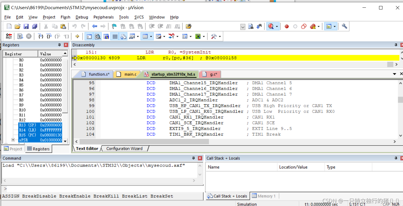The image size is (403, 206).
Task: Open the Serial Windows dropdown arrow
Action: (x=164, y=37)
